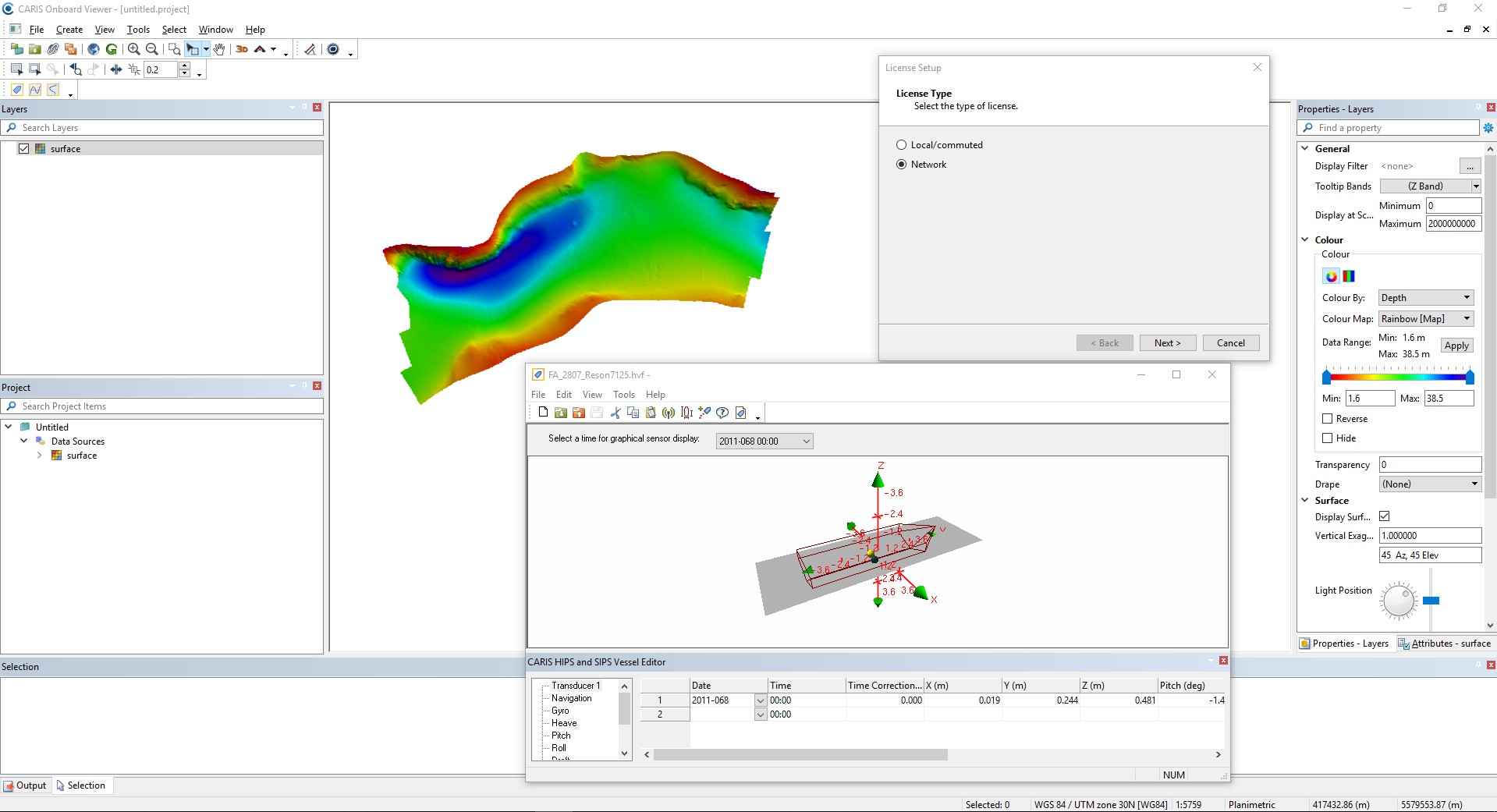
Task: Select the Network license option
Action: tap(901, 165)
